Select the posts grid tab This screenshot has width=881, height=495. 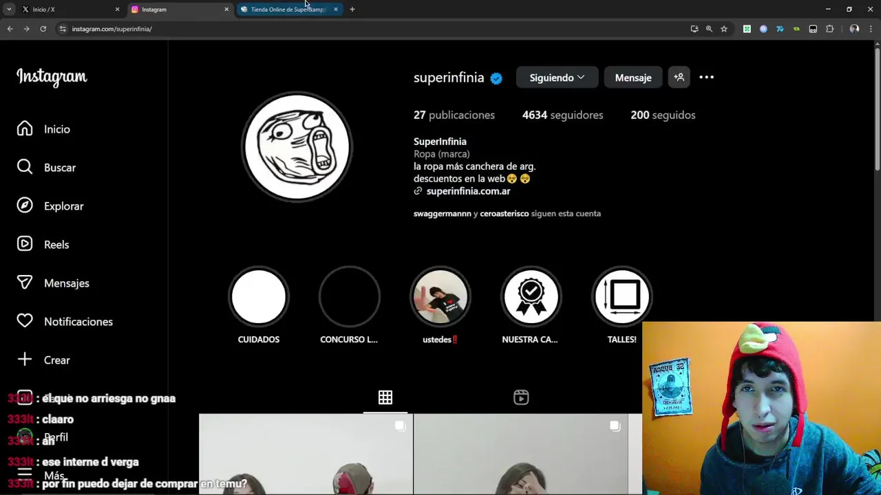[x=385, y=397]
